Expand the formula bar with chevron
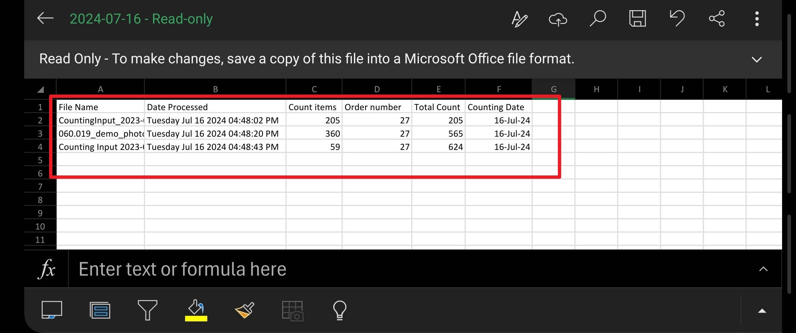 (x=763, y=269)
